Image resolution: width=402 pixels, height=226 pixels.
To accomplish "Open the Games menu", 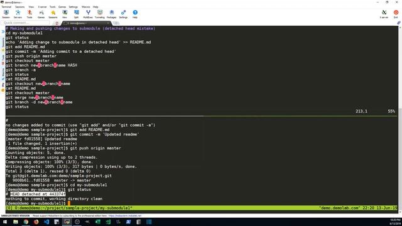I will pyautogui.click(x=62, y=7).
